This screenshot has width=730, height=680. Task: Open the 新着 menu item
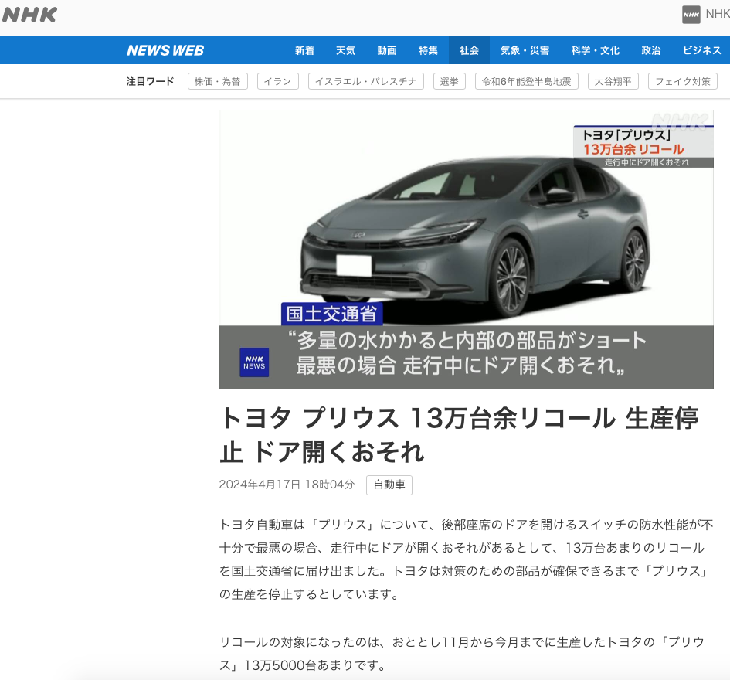(x=304, y=50)
